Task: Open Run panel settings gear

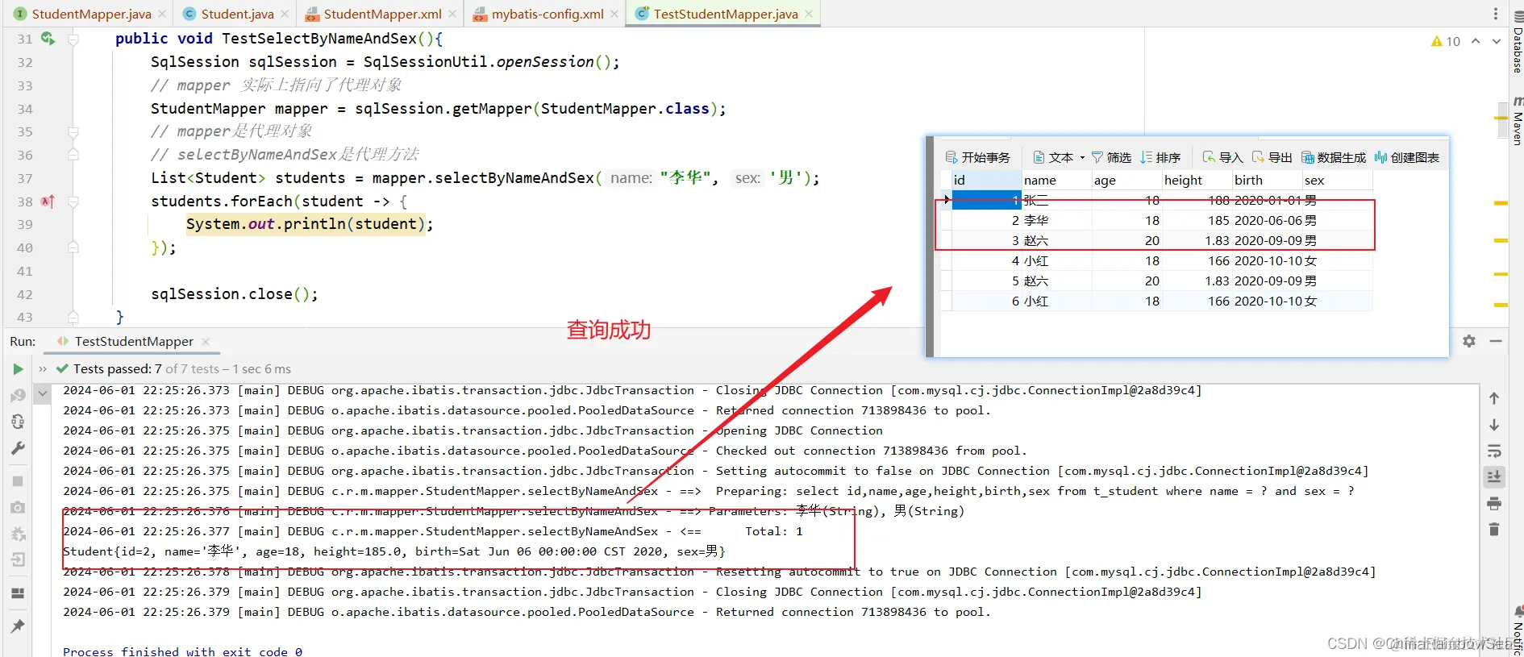Action: (1469, 341)
